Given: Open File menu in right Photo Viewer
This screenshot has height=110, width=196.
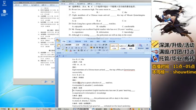Looking at the screenshot, I should [x=63, y=4].
